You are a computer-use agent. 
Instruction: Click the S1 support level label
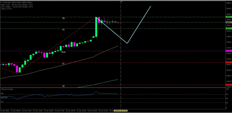(63, 64)
